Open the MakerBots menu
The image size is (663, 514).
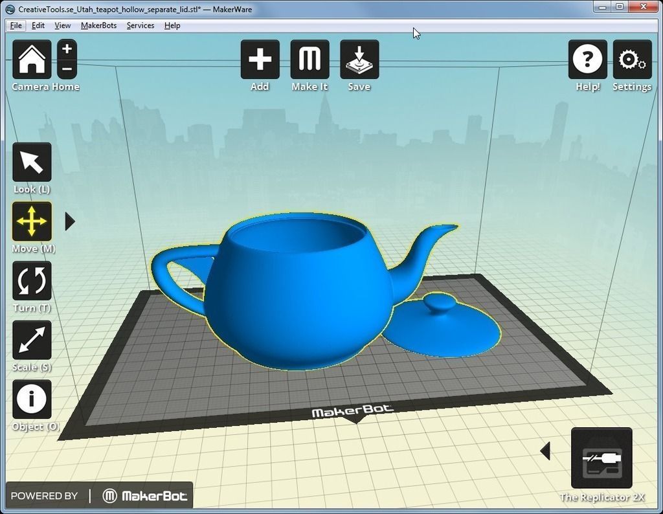tap(98, 25)
